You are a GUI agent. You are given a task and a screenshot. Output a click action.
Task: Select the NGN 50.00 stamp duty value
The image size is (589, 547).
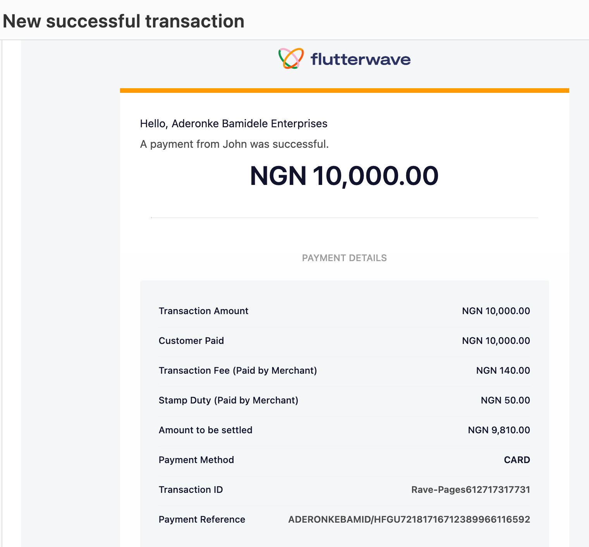pyautogui.click(x=505, y=400)
